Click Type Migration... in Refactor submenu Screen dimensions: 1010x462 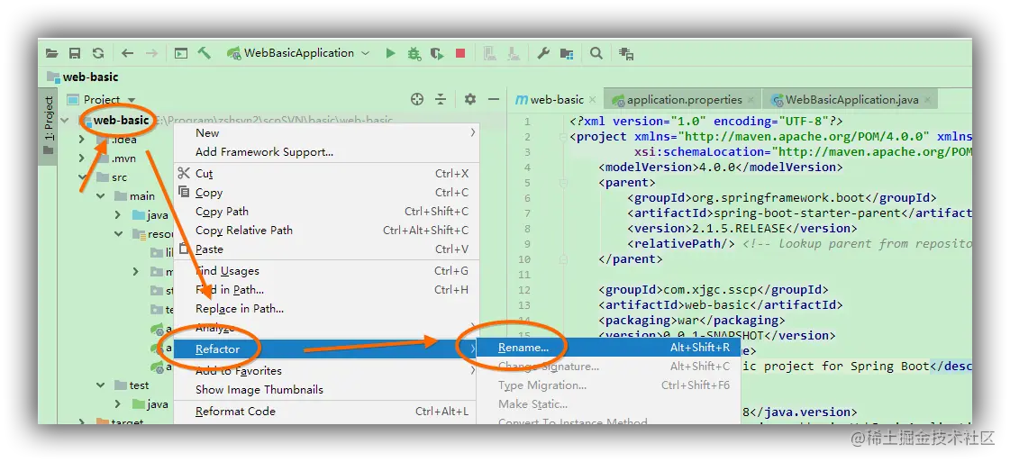609,385
